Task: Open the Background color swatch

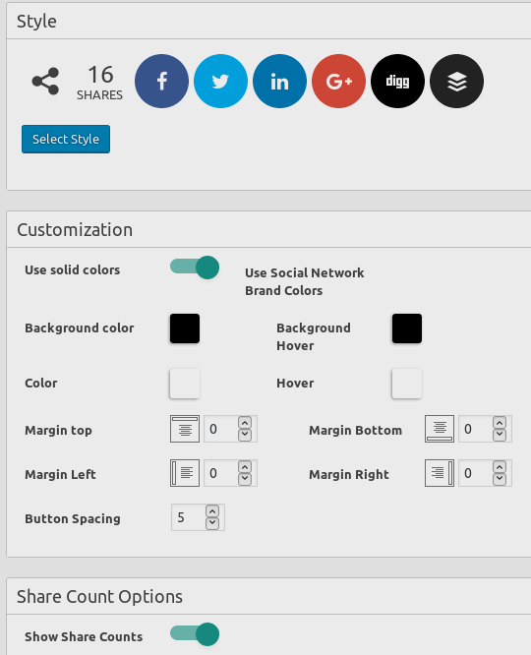Action: coord(185,328)
